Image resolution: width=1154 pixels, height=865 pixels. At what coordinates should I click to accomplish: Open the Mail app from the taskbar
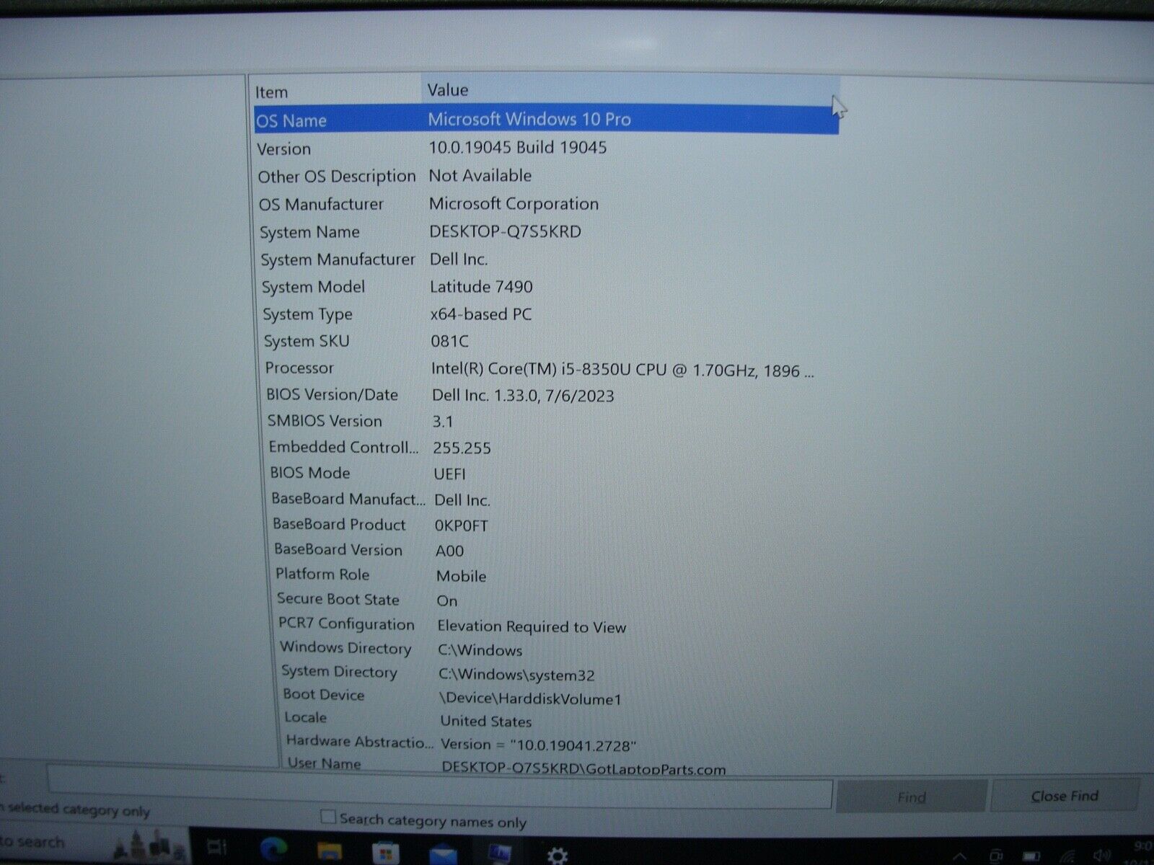442,855
